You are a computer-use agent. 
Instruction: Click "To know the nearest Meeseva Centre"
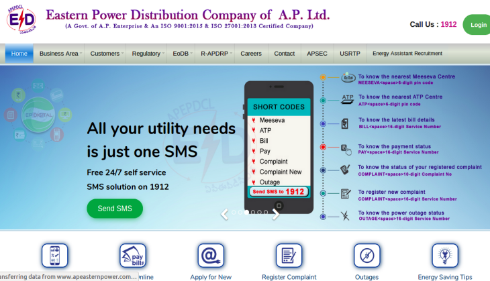click(x=407, y=76)
